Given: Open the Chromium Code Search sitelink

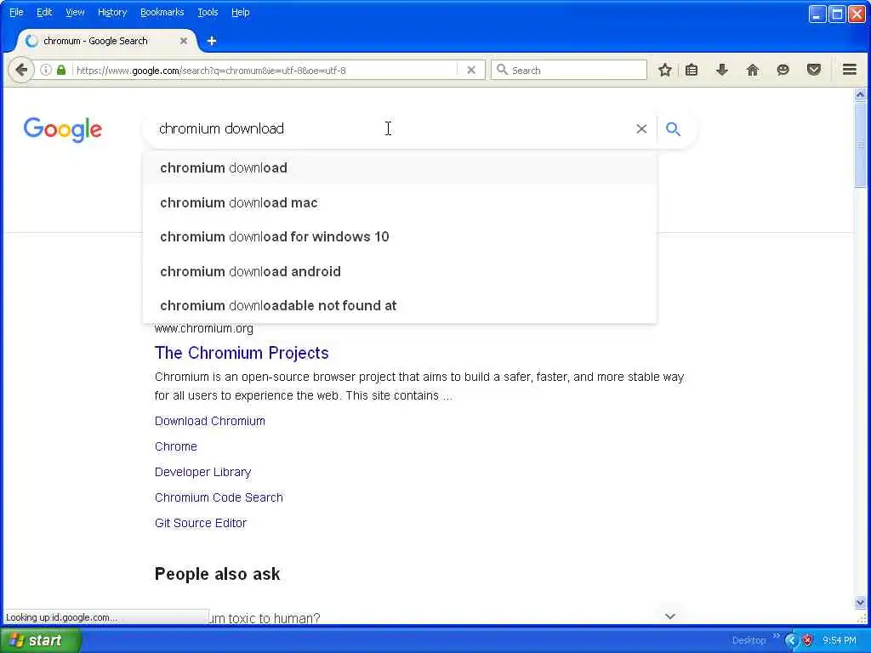Looking at the screenshot, I should (x=219, y=497).
